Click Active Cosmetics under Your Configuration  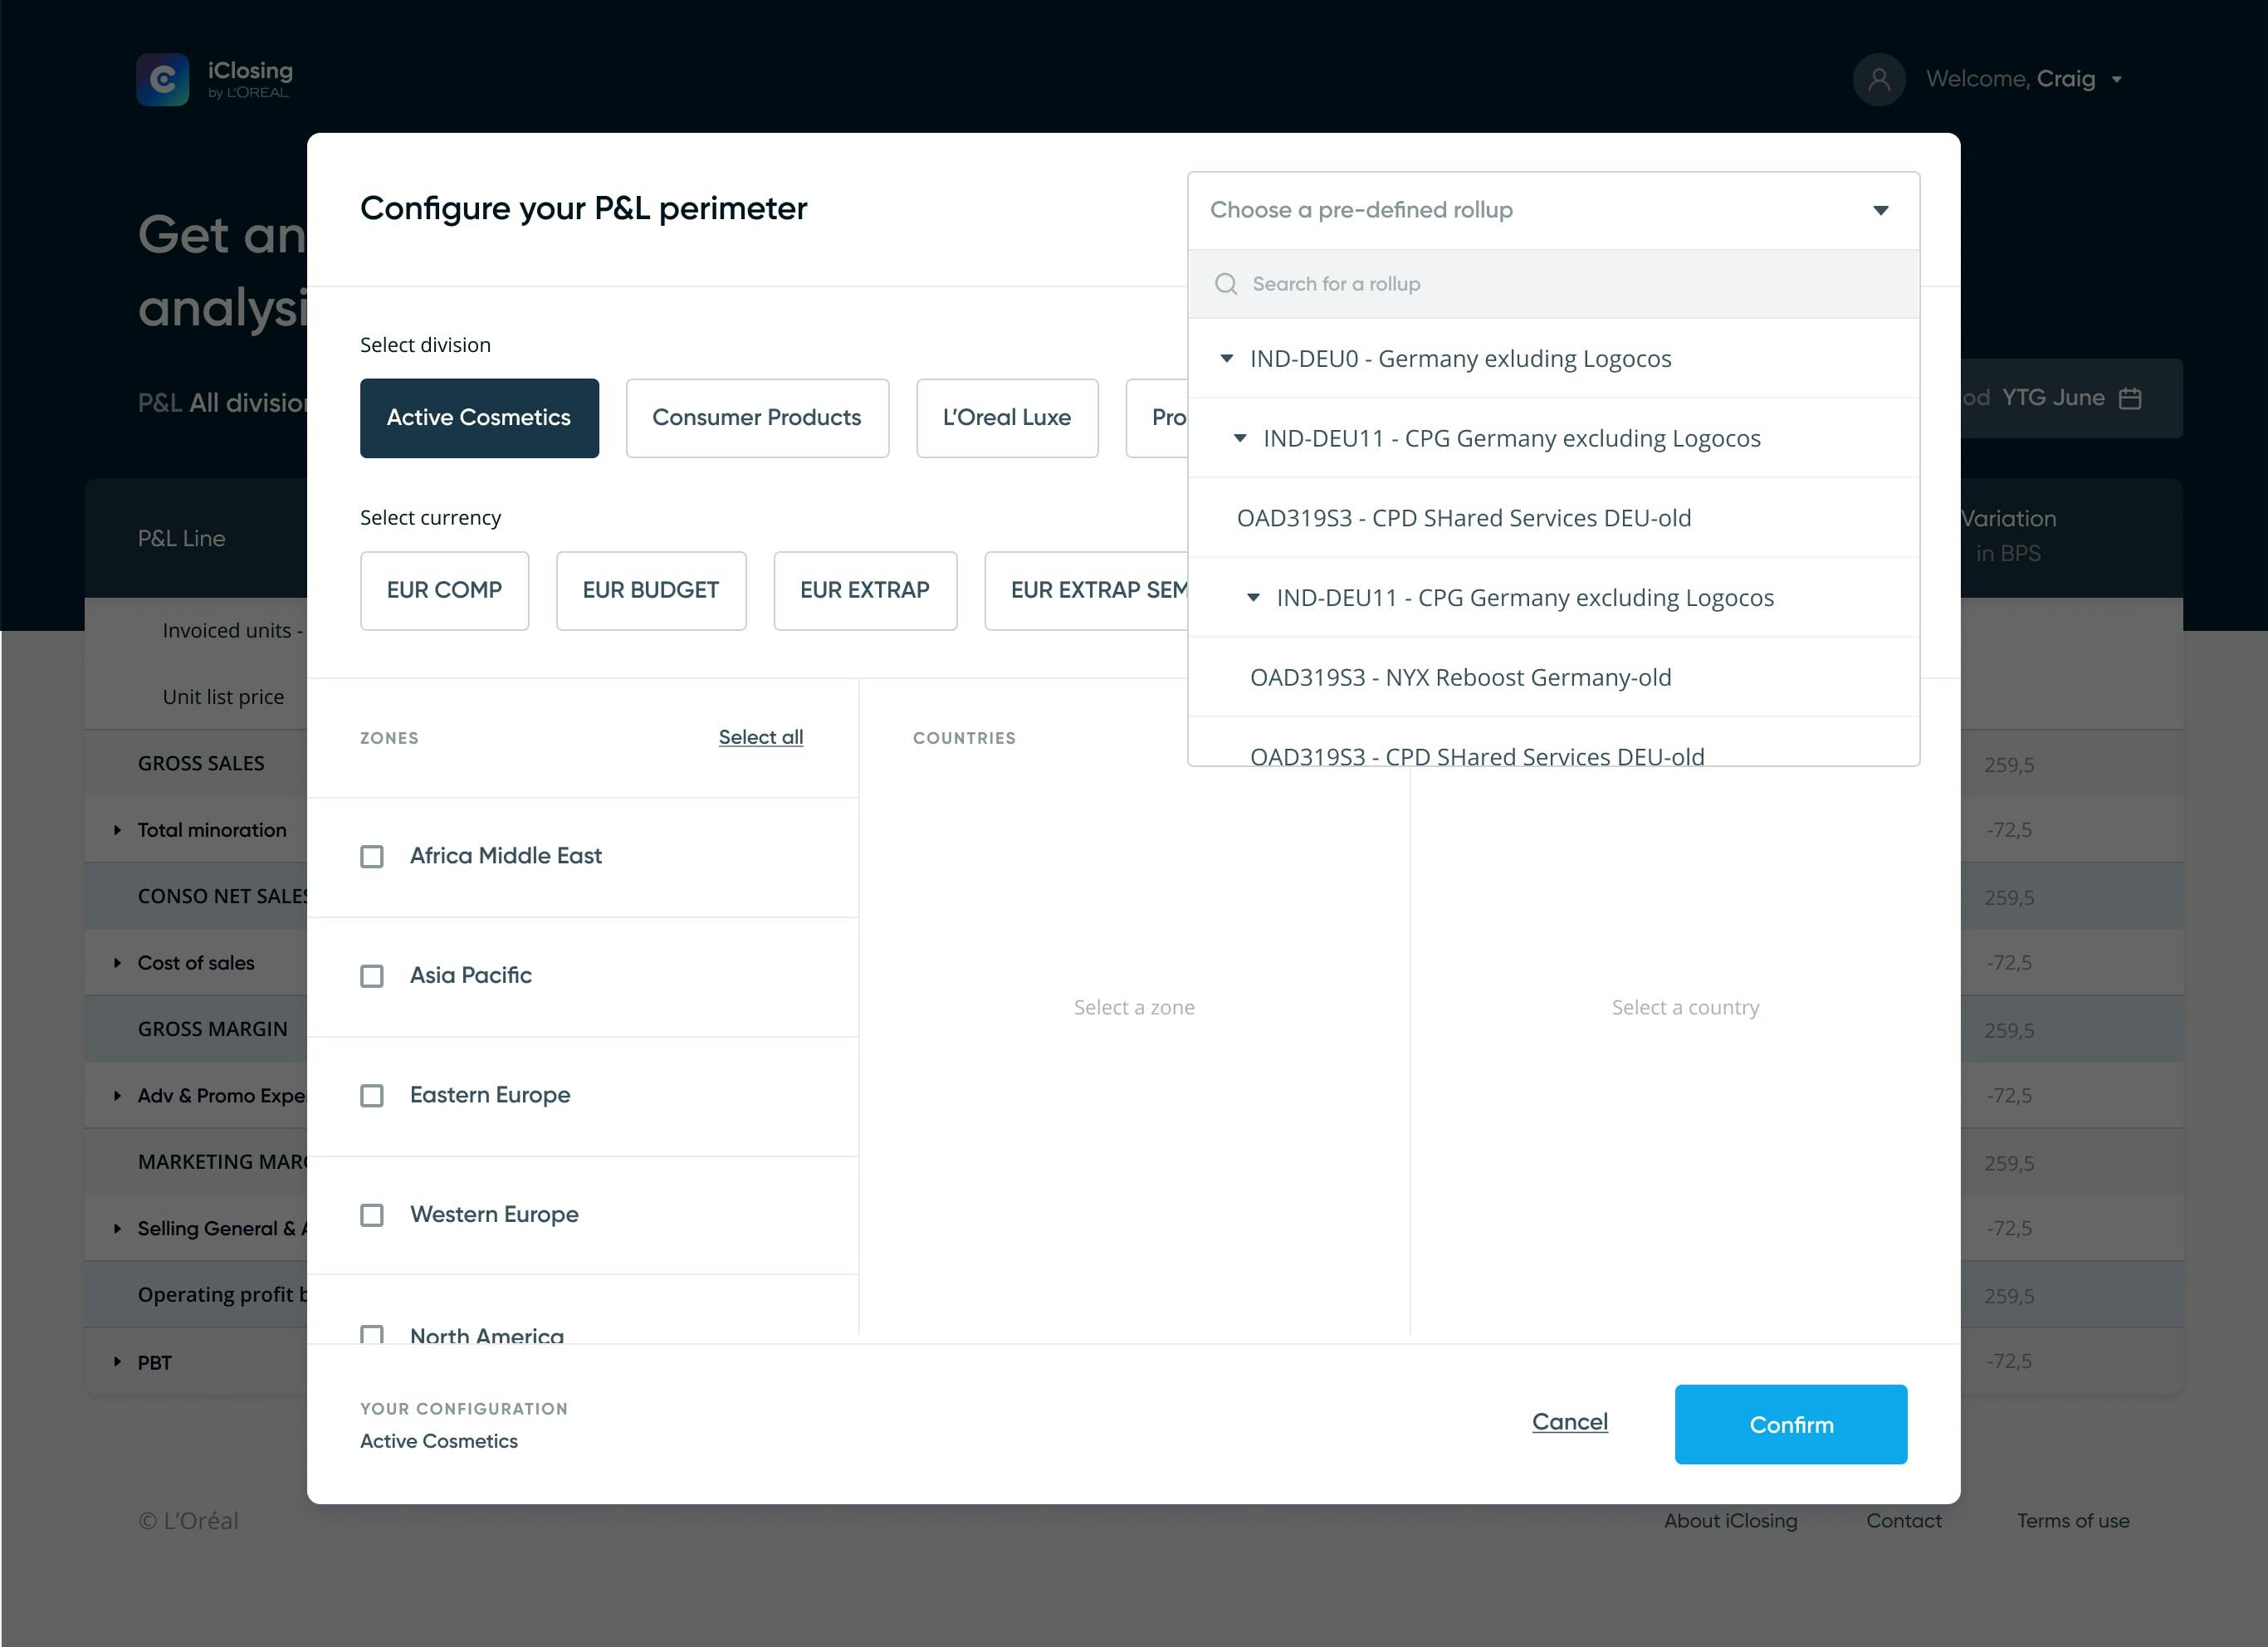tap(439, 1441)
